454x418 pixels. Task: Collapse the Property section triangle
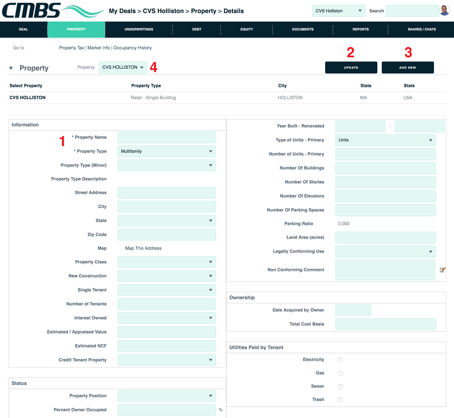coord(11,68)
